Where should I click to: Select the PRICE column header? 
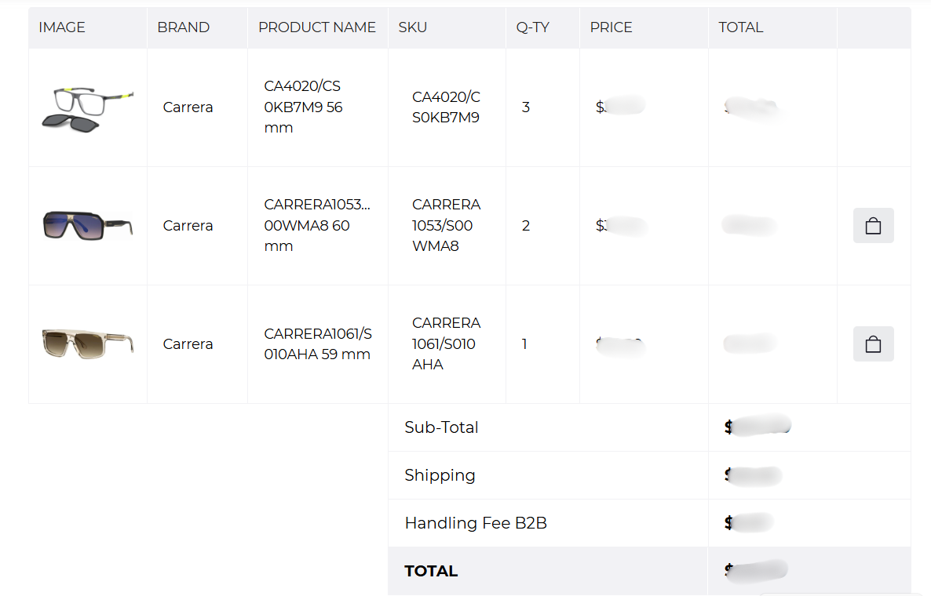611,27
